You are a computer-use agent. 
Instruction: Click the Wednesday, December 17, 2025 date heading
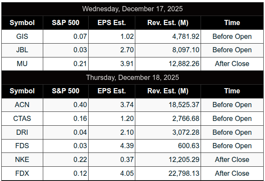(132, 9)
